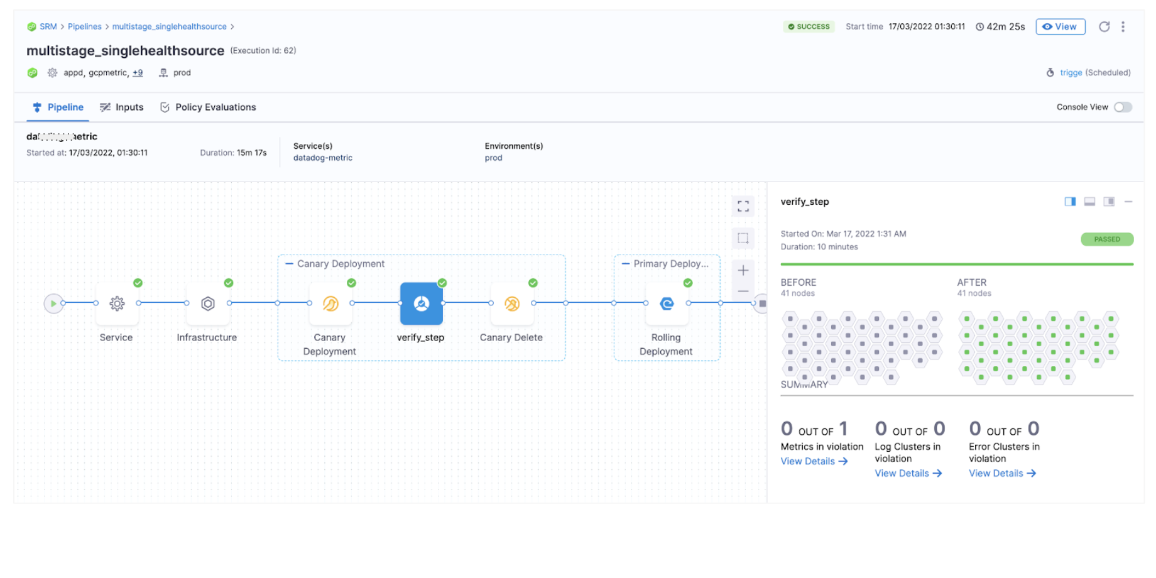Click the pipeline start play node

(x=53, y=303)
